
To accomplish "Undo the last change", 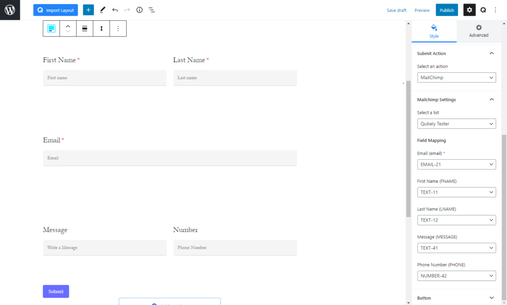I will tap(115, 10).
